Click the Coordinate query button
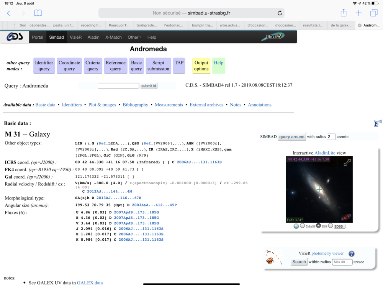Viewport: 383px width, 287px height. pyautogui.click(x=69, y=66)
